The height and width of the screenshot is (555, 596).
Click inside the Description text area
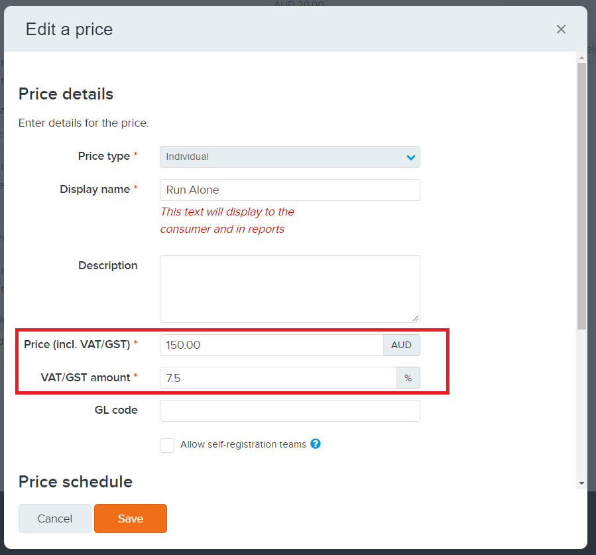pyautogui.click(x=289, y=288)
